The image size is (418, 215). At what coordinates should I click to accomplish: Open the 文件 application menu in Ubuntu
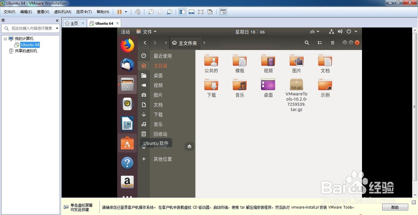[146, 32]
